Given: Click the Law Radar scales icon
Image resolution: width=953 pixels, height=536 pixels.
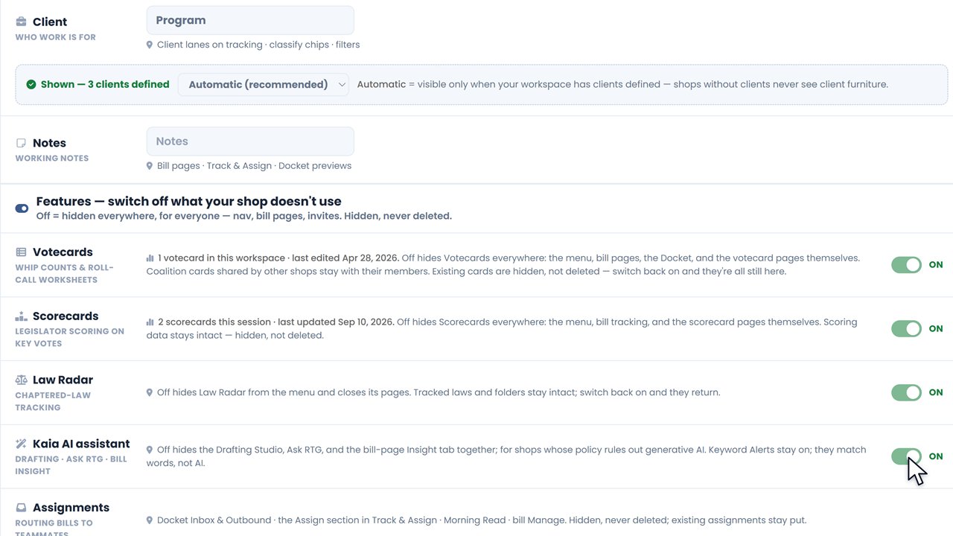Looking at the screenshot, I should [21, 380].
